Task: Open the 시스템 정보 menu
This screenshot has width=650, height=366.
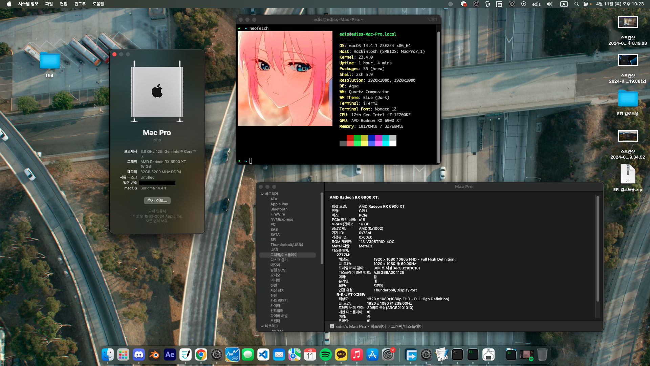Action: pos(28,4)
